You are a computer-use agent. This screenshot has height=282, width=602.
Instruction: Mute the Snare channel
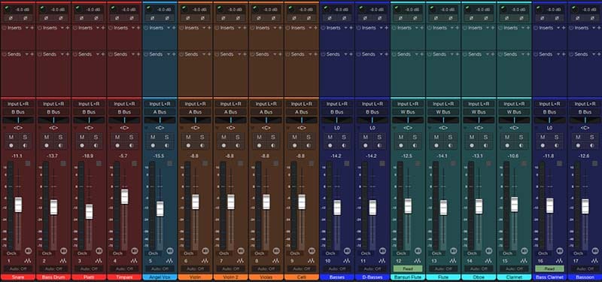coord(11,137)
